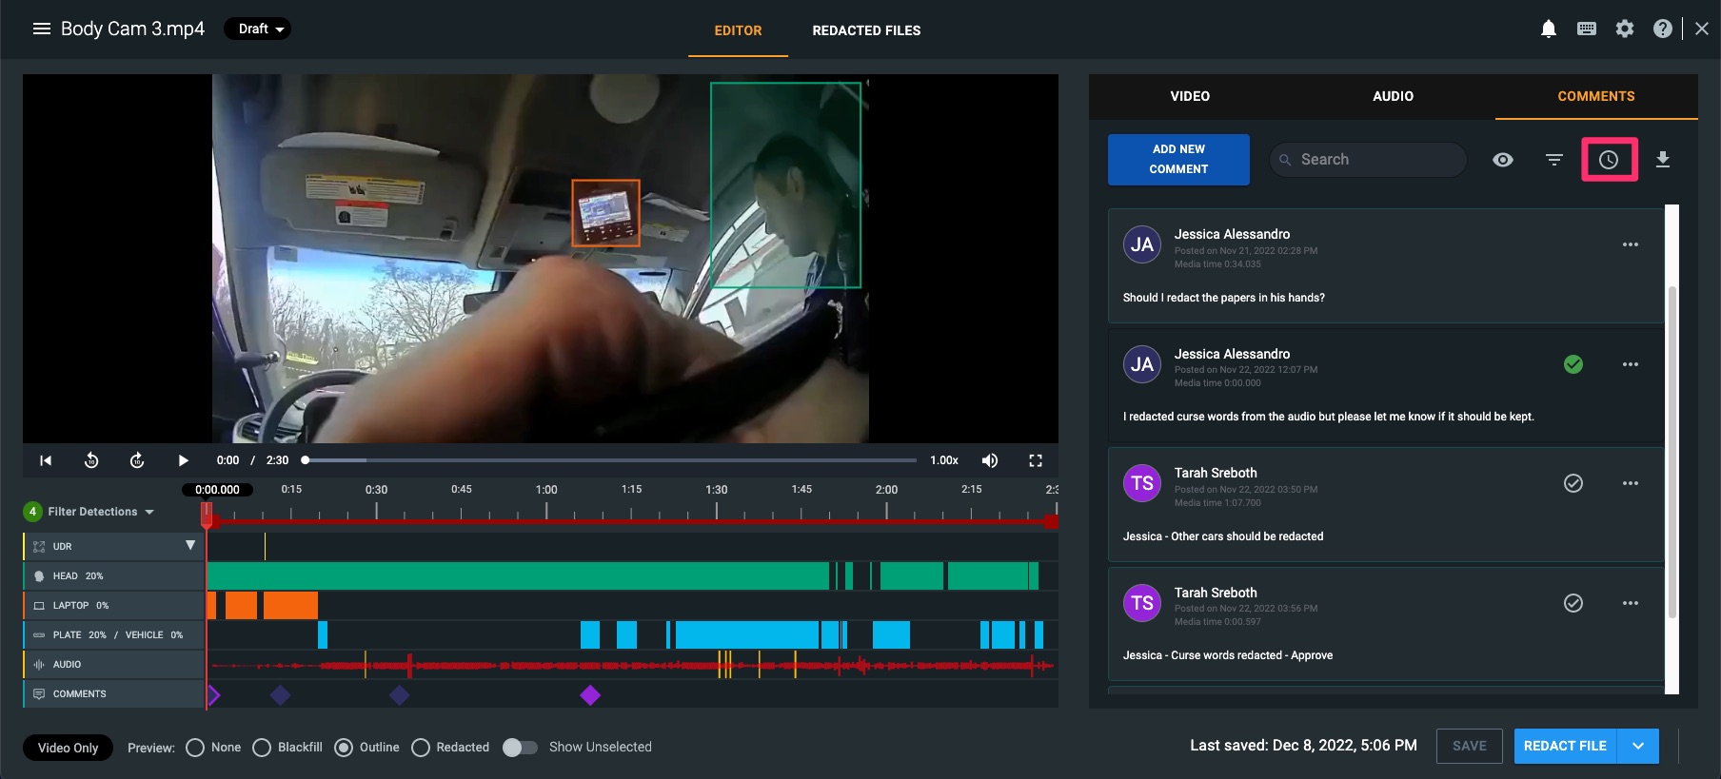
Task: Select the Blackfill preview option
Action: point(262,748)
